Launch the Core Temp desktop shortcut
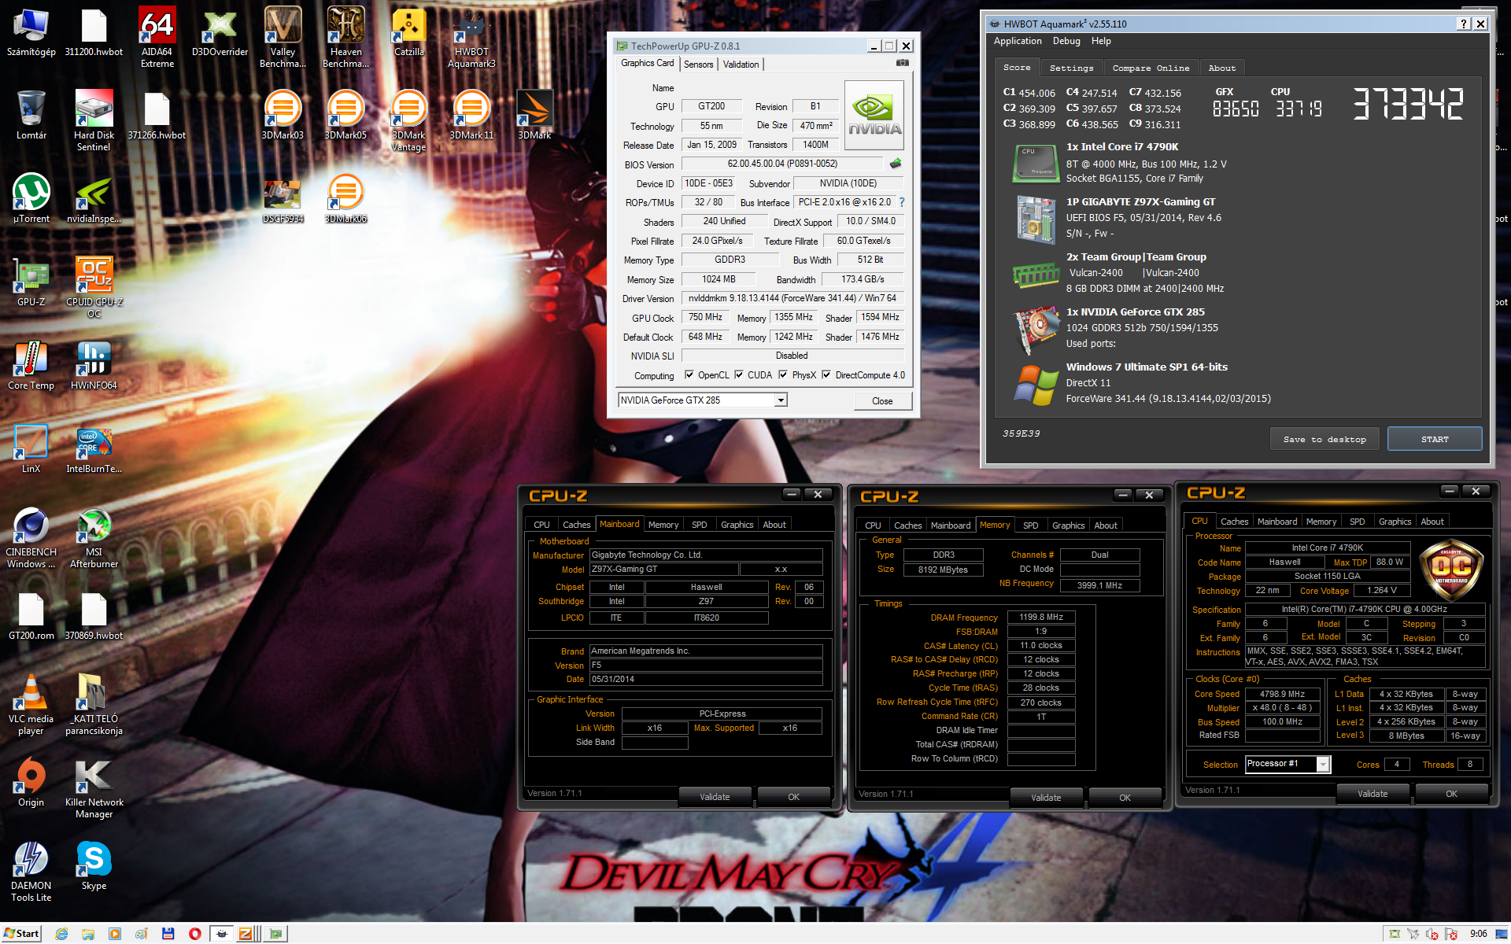The height and width of the screenshot is (944, 1511). (x=31, y=366)
